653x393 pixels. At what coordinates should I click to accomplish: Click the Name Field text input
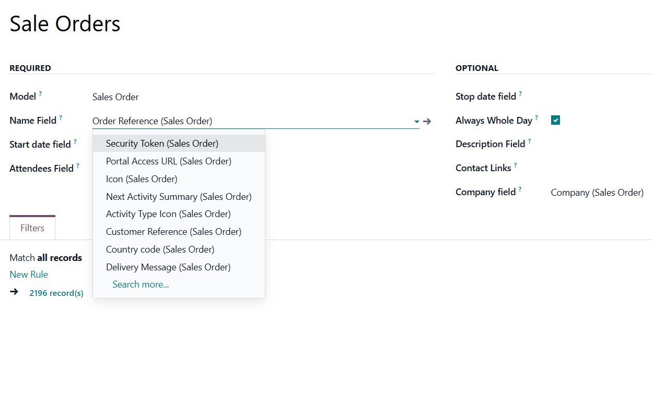(251, 121)
